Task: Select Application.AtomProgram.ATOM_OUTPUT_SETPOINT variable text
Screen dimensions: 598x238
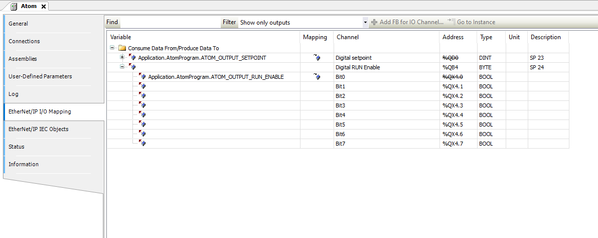Action: [x=202, y=58]
